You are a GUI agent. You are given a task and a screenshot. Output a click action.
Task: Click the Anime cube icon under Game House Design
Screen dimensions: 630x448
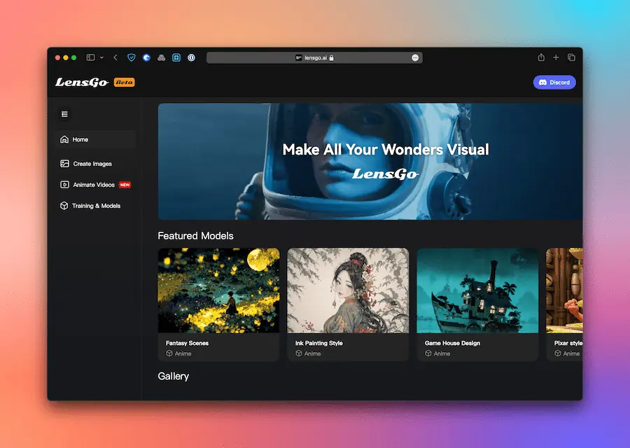pyautogui.click(x=428, y=353)
